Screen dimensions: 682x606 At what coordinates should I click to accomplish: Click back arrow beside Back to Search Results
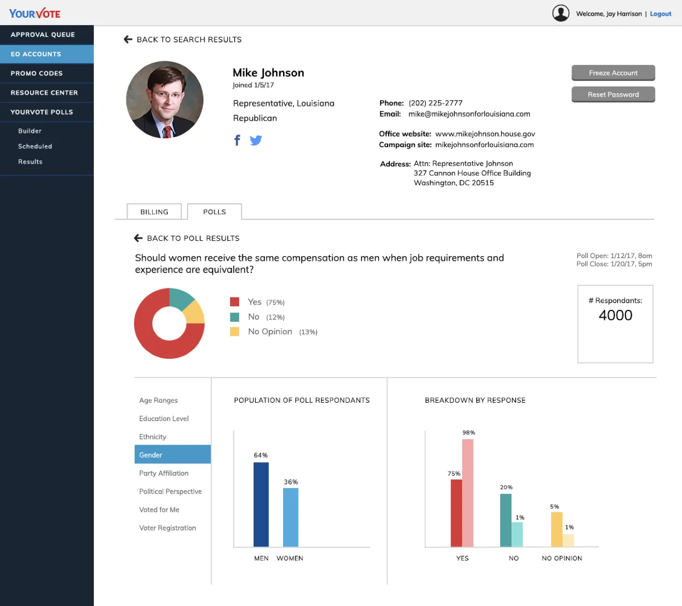pos(128,40)
